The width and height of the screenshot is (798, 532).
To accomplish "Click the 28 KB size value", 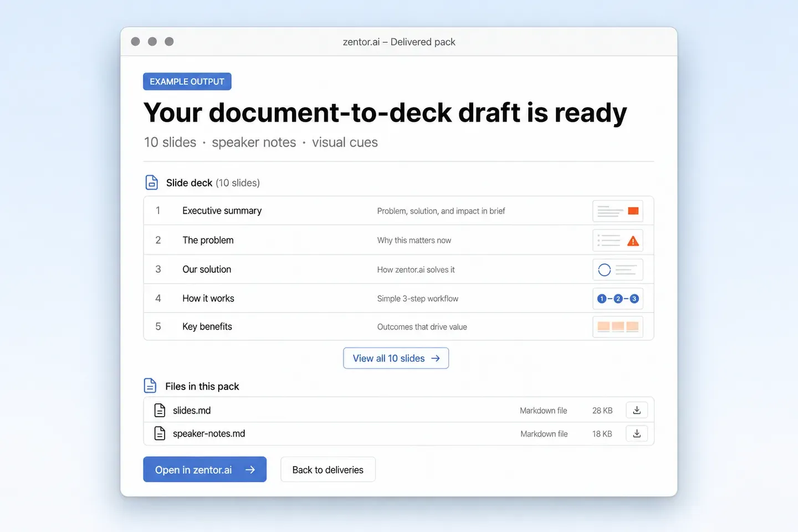I will 602,411.
